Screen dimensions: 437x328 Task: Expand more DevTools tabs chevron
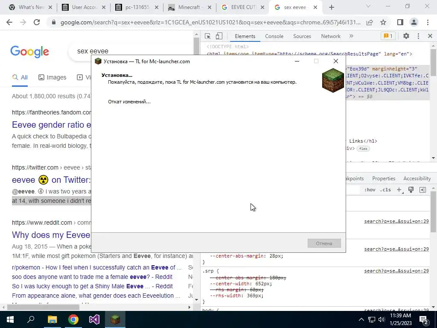tap(351, 36)
